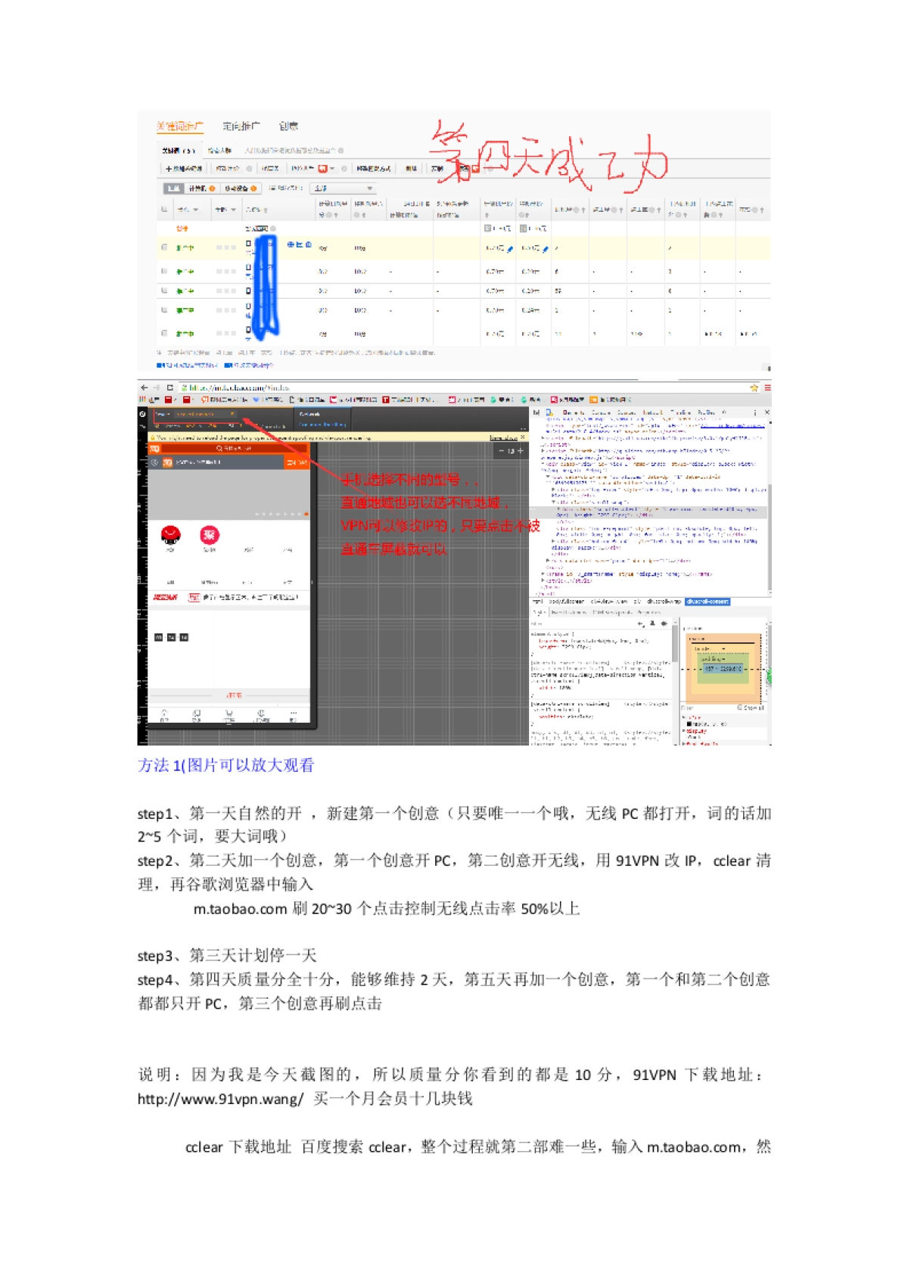Click the DevTools inspect magnifier icon
Screen dimensions: 908x1285
(537, 413)
